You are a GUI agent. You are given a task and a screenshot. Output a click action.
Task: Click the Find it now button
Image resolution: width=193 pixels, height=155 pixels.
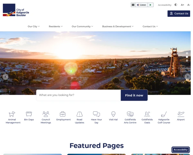(x=134, y=95)
